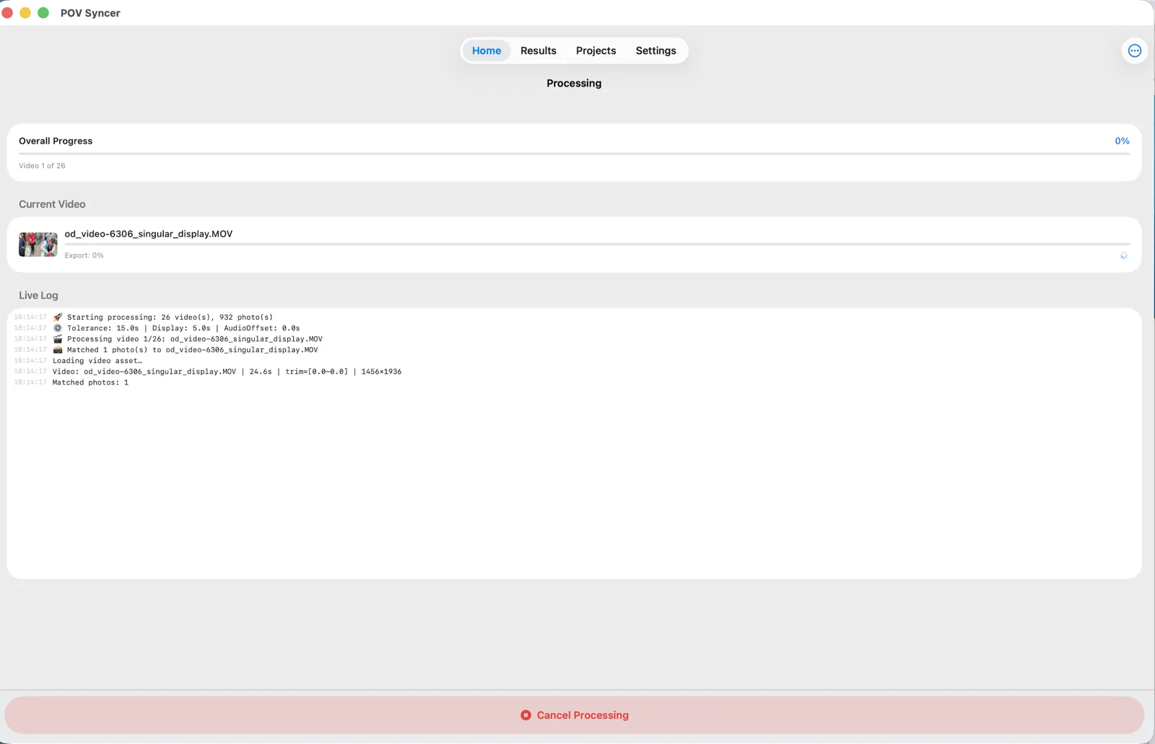
Task: Click the "Video 1 of 26" label
Action: click(x=42, y=165)
